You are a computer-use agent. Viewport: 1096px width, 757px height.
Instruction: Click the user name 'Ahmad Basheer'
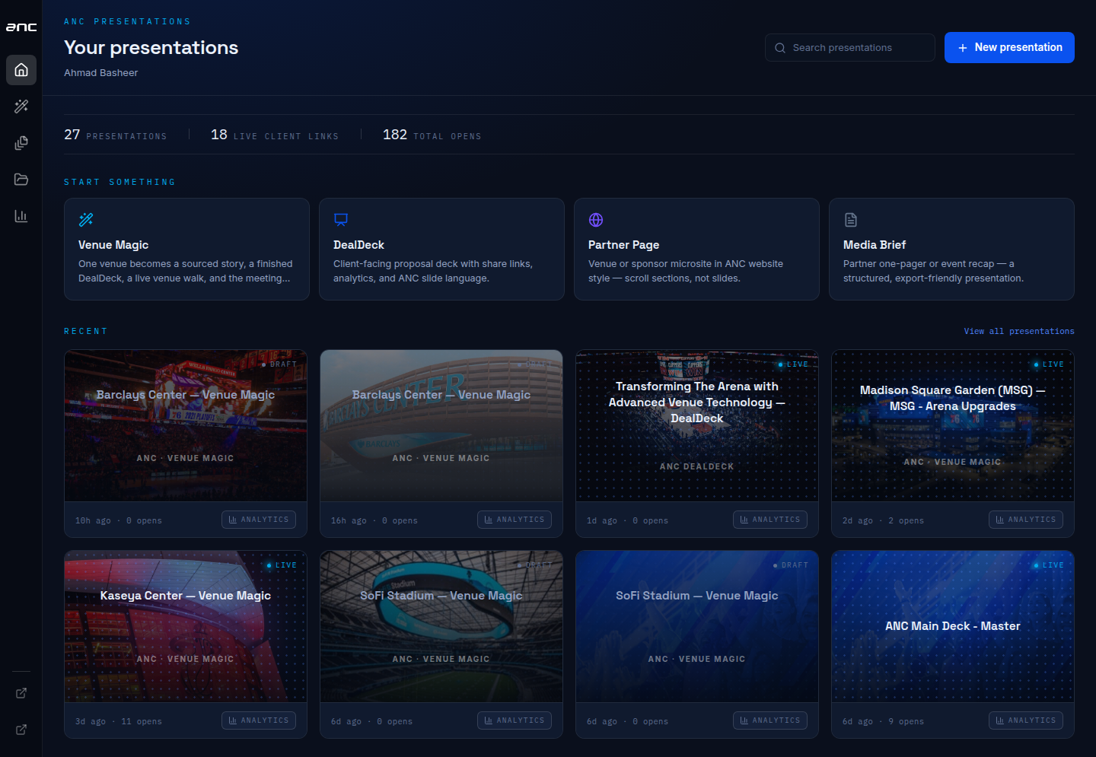click(101, 73)
